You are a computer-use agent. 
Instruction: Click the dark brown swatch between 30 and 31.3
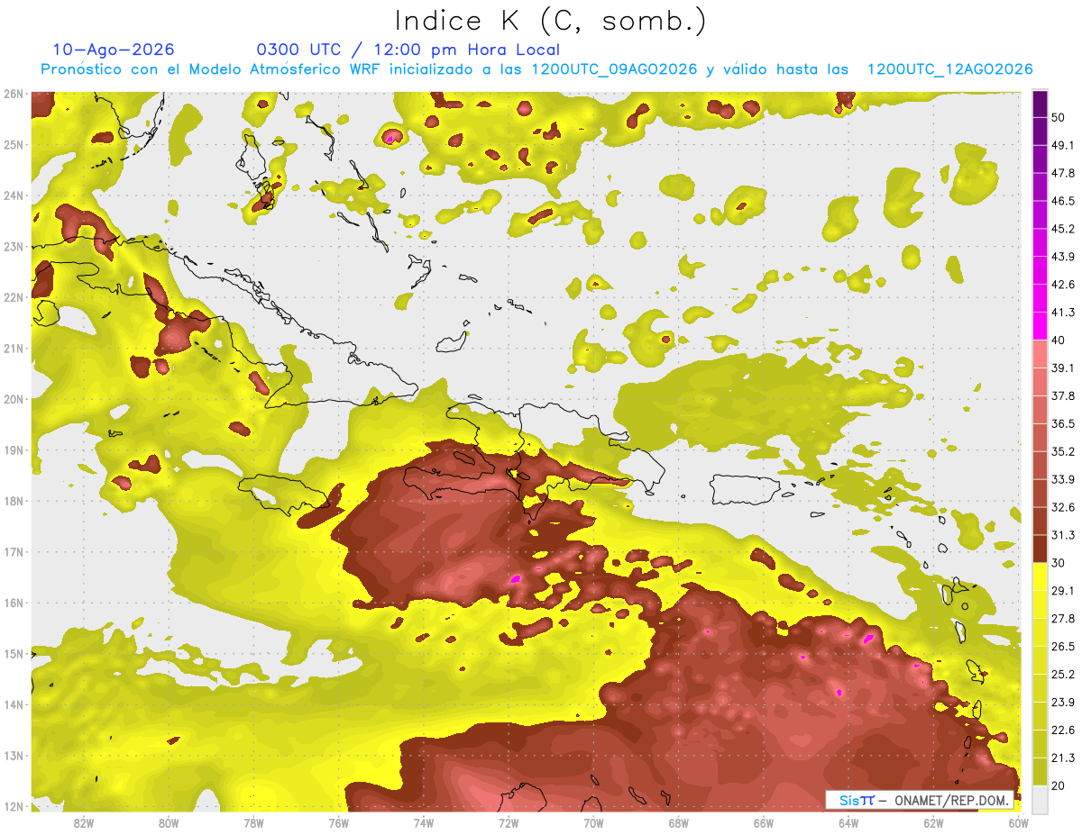[1040, 549]
